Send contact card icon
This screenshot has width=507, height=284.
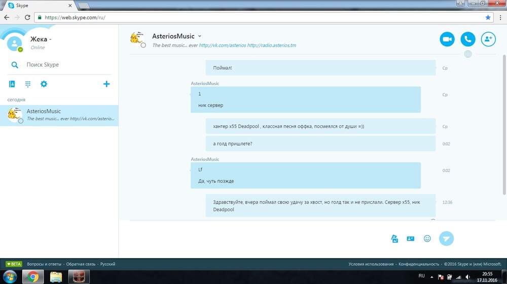[411, 239]
